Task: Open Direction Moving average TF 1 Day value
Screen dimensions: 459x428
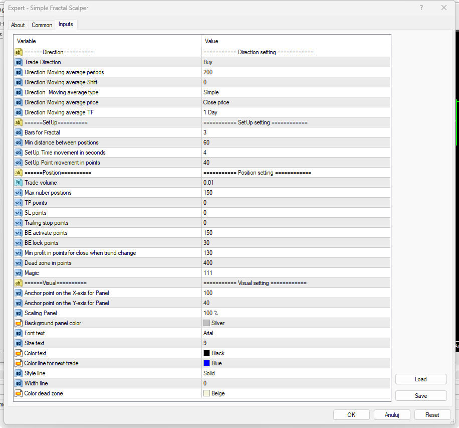Action: 296,112
